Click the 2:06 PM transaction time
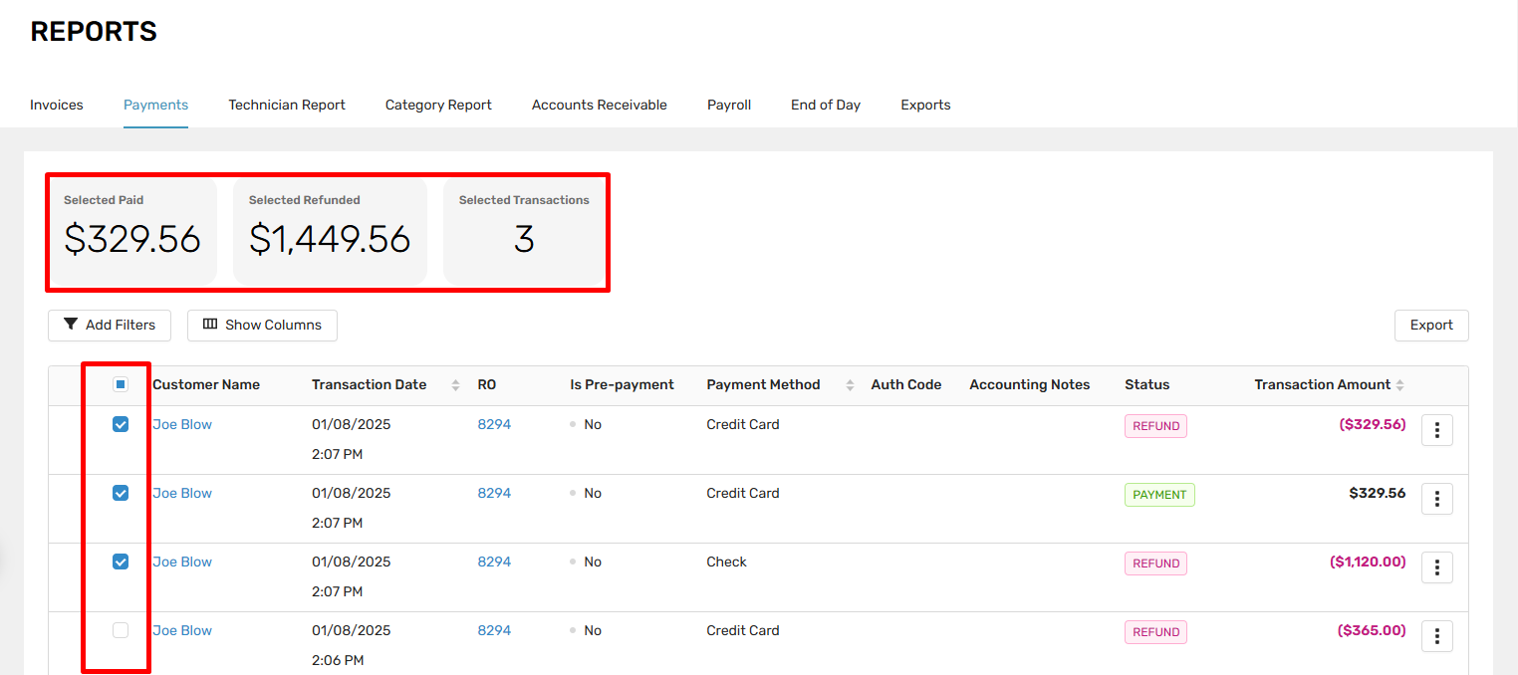The height and width of the screenshot is (675, 1518). point(338,660)
